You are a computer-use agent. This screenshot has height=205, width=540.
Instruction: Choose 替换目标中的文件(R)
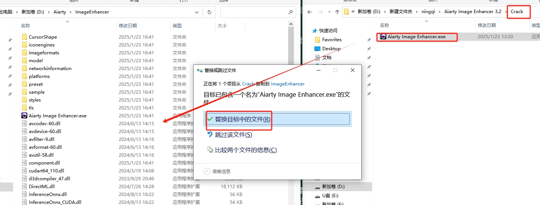pyautogui.click(x=277, y=119)
